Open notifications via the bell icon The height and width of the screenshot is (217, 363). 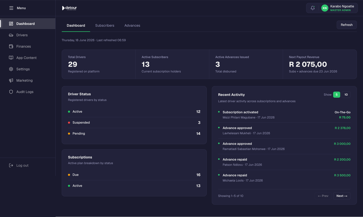click(313, 8)
